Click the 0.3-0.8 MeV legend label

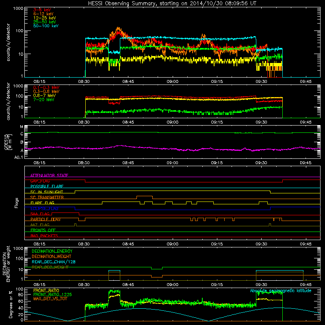pyautogui.click(x=46, y=91)
